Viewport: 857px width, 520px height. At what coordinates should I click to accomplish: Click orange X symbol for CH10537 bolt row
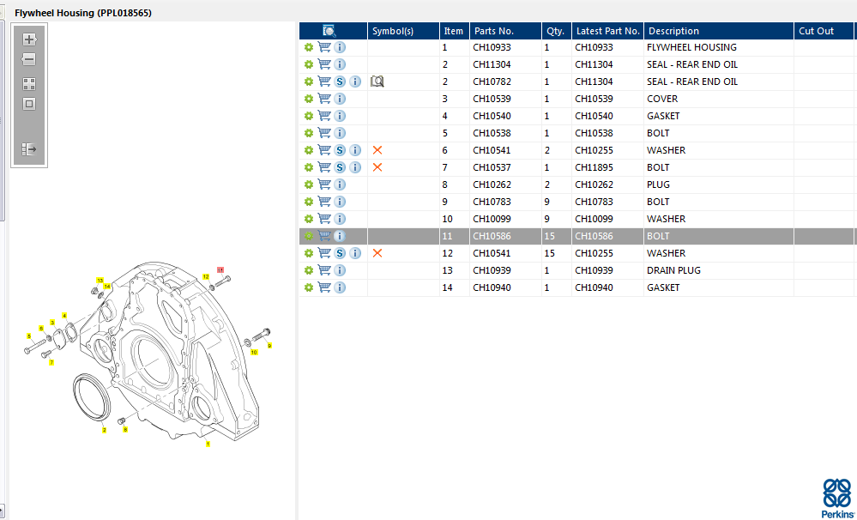(377, 167)
